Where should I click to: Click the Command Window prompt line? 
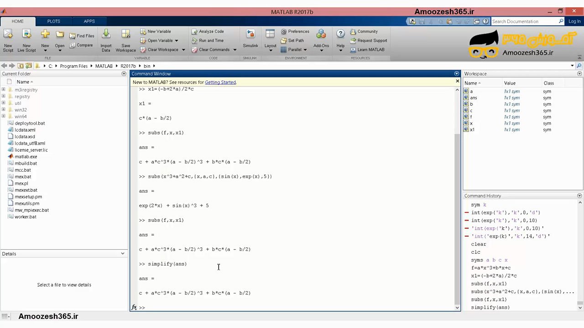click(297, 307)
